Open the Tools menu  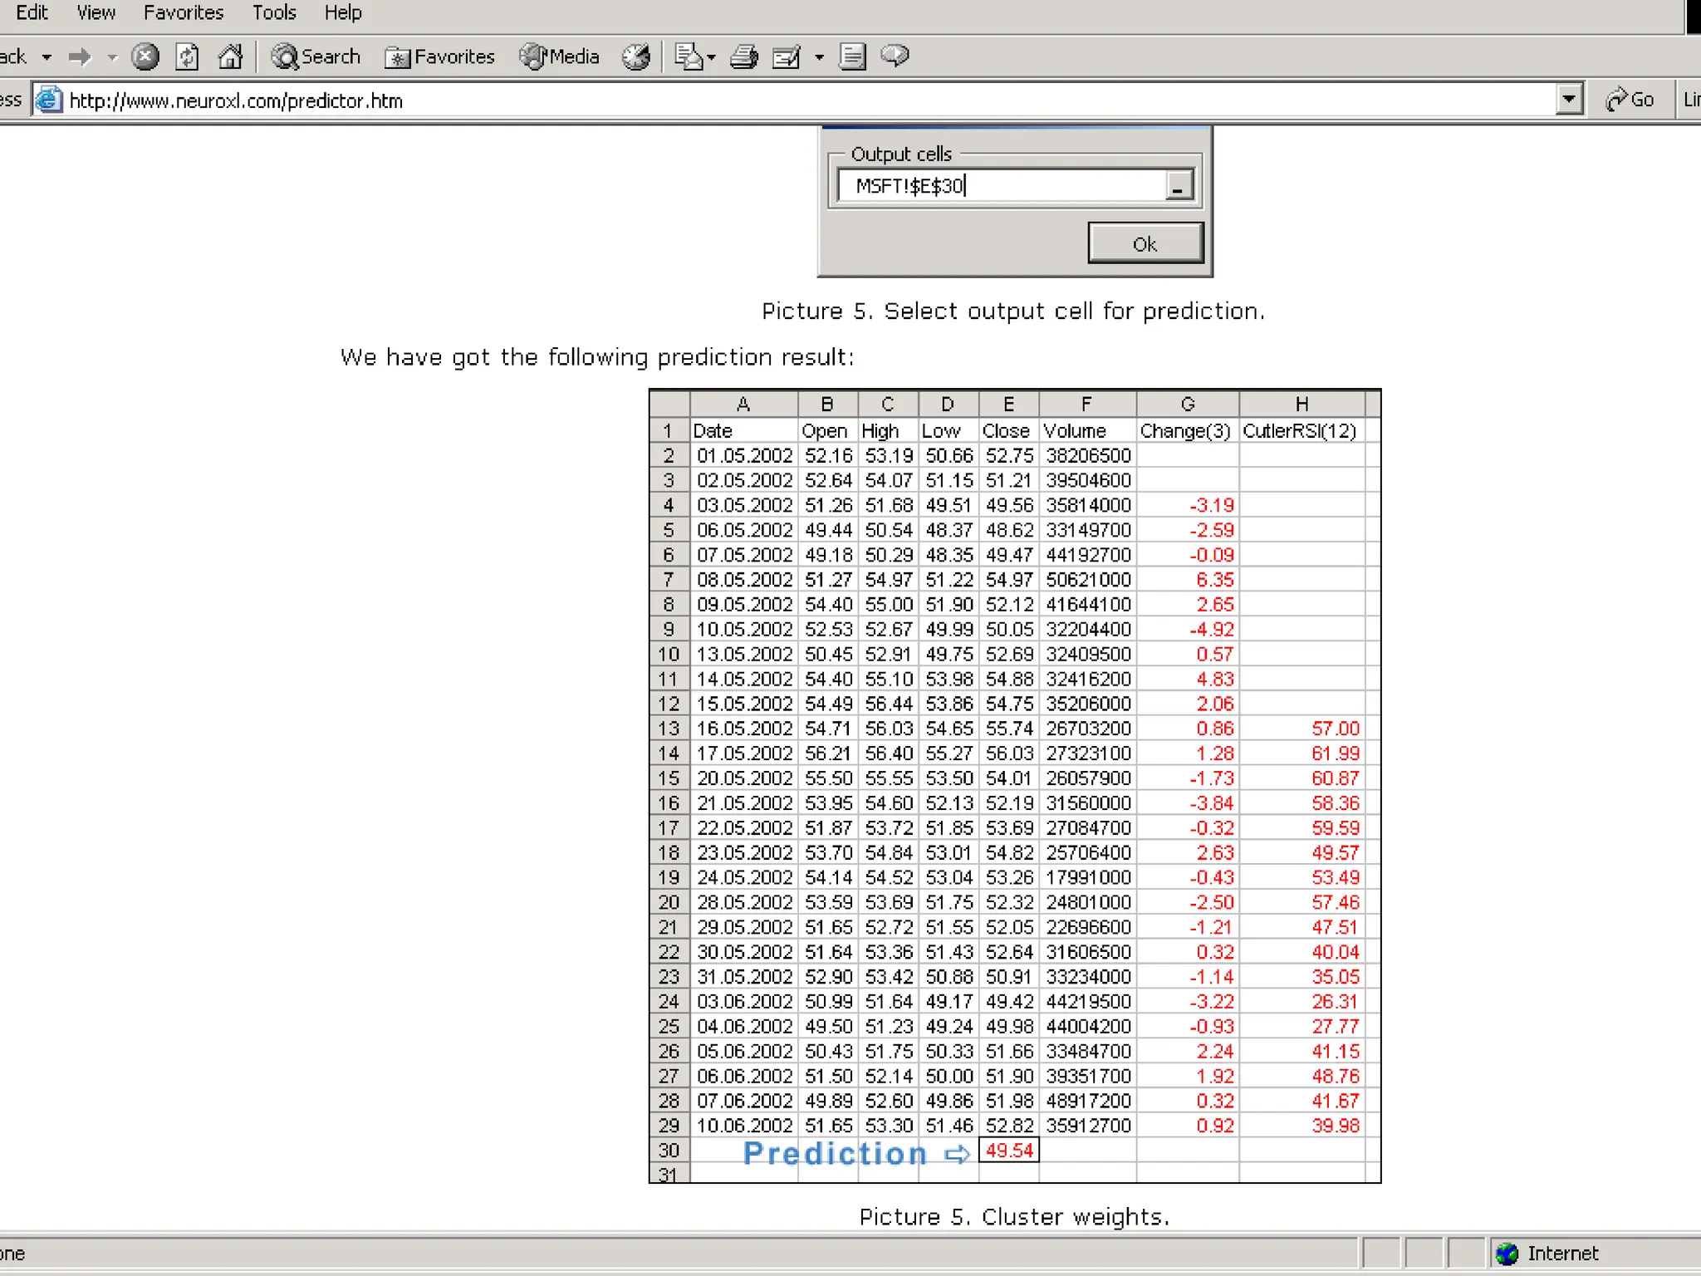(x=274, y=12)
